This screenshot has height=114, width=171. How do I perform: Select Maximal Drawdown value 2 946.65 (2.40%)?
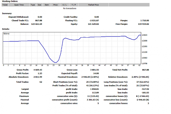point(90,77)
